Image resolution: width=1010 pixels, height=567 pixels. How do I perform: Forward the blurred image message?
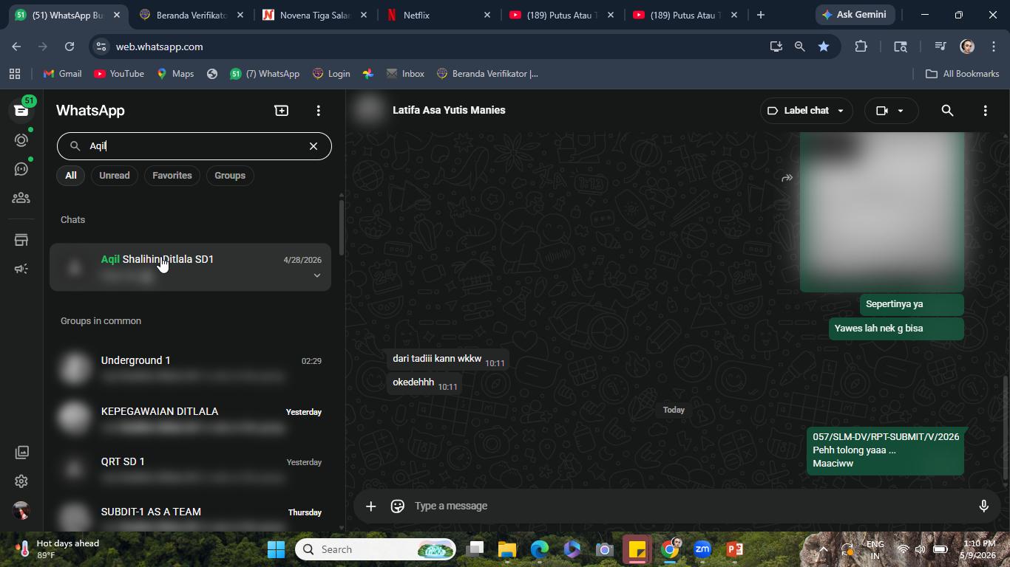click(787, 178)
